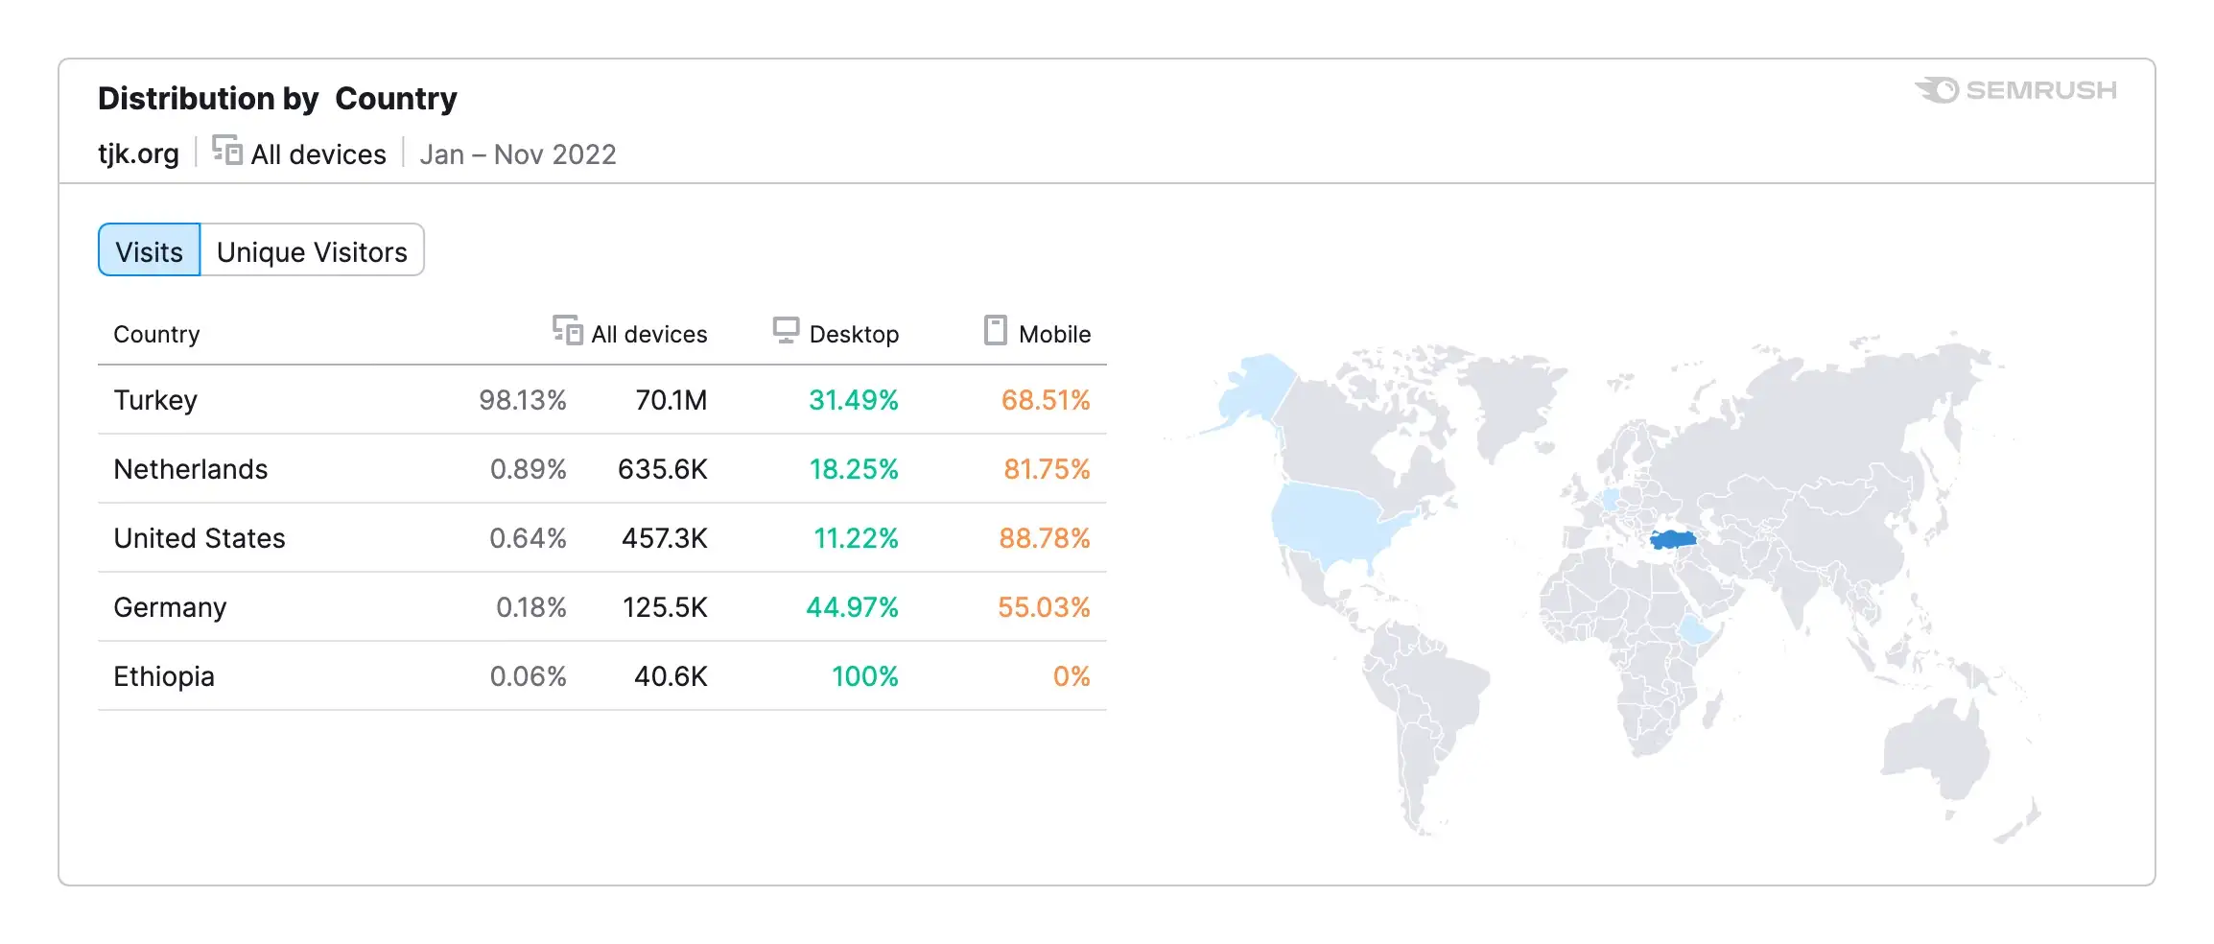Click the Mobile phone icon in header
Screen dimensions: 2214x944
pyautogui.click(x=996, y=330)
